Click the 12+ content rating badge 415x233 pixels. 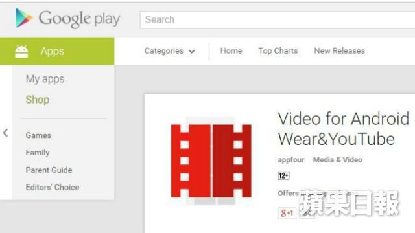(283, 175)
